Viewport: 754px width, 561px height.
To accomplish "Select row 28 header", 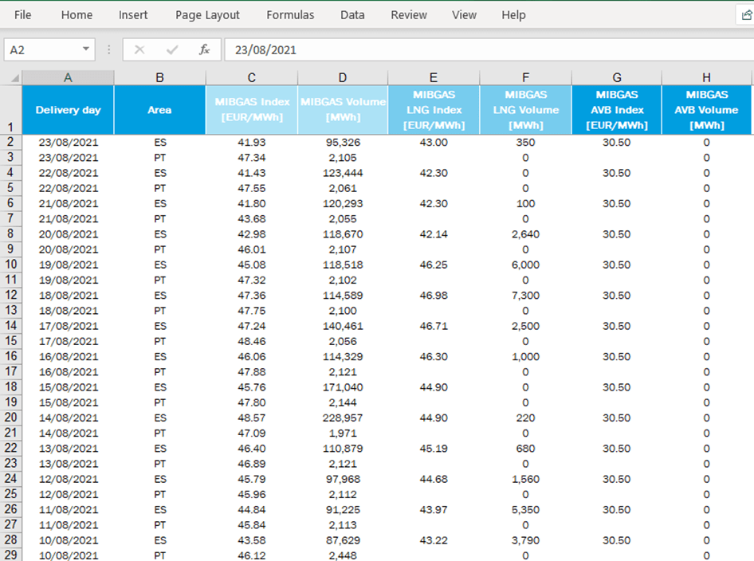I will [x=10, y=539].
